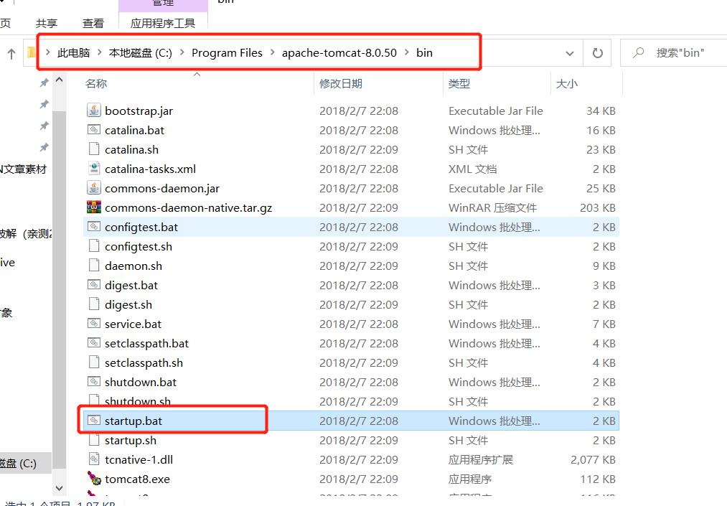This screenshot has width=727, height=506.
Task: Go to Program Files in breadcrumb
Action: 228,53
